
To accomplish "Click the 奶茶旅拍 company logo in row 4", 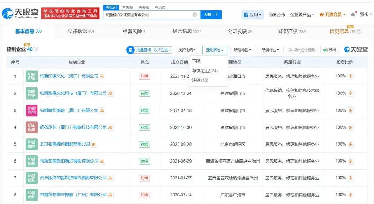I will 32,127.
